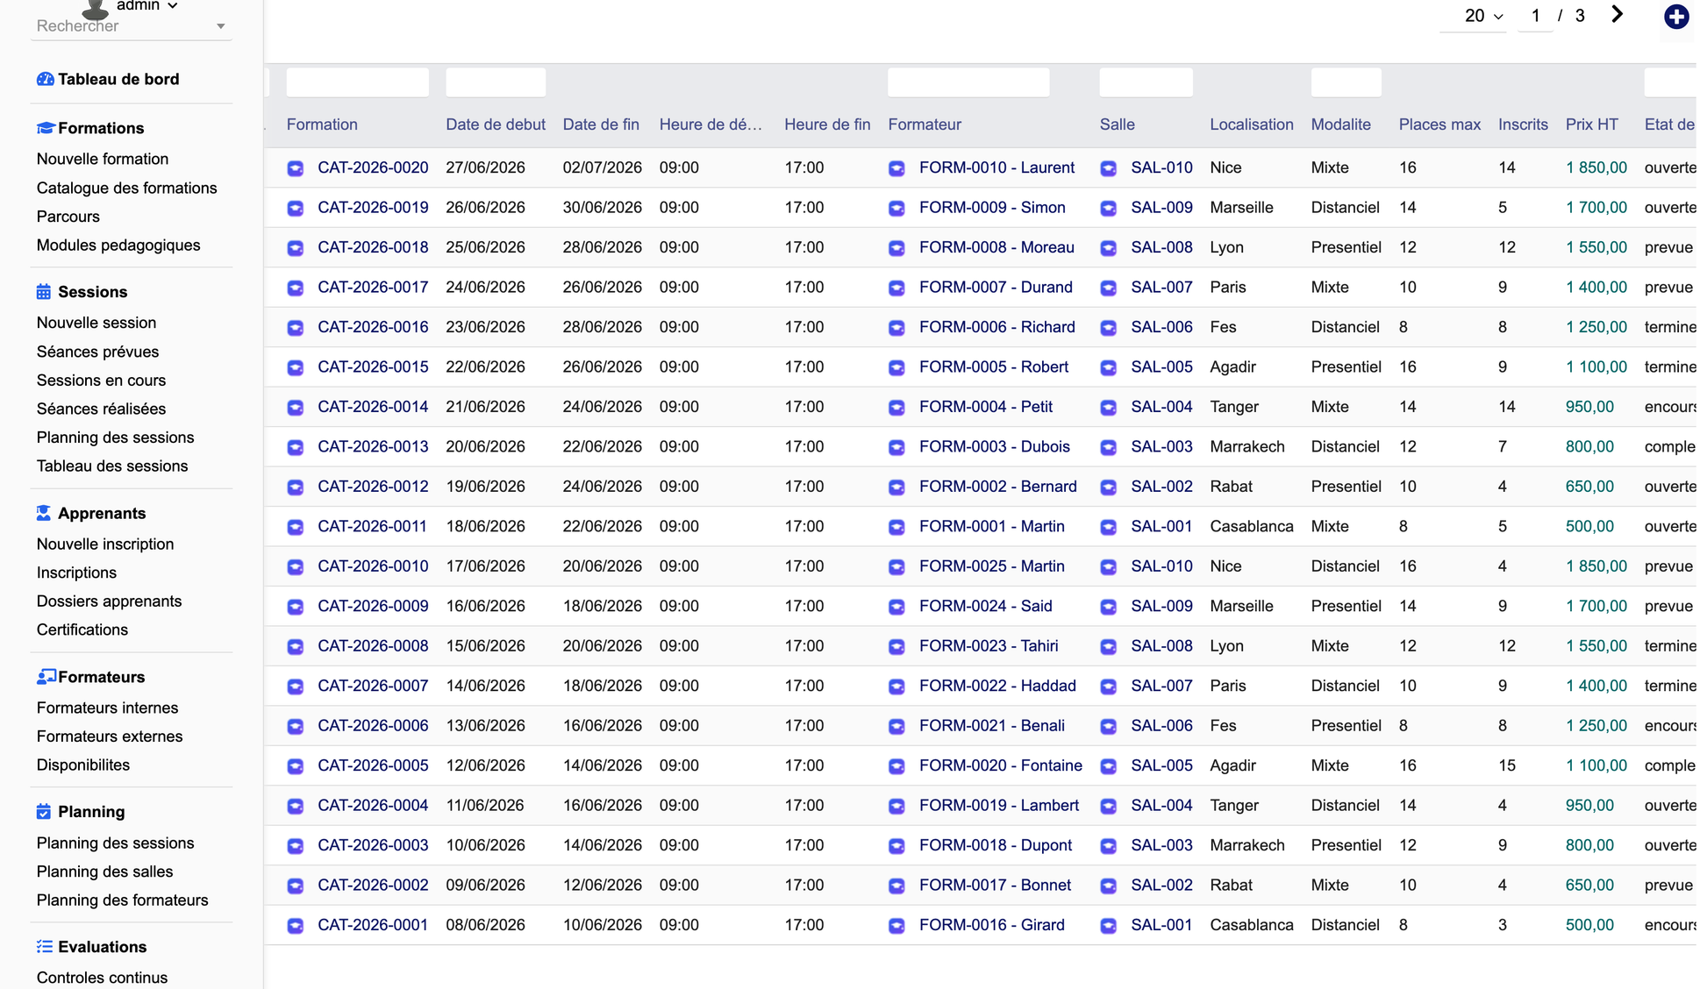Click date 21/06/2026 in CAT-2026-0014 row
Viewport: 1707px width, 989px height.
tap(485, 407)
